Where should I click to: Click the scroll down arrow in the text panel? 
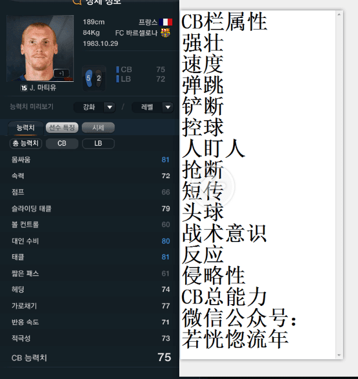(x=339, y=355)
